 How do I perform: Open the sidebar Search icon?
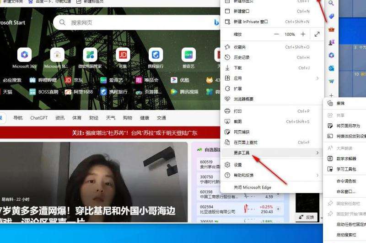coord(331,3)
